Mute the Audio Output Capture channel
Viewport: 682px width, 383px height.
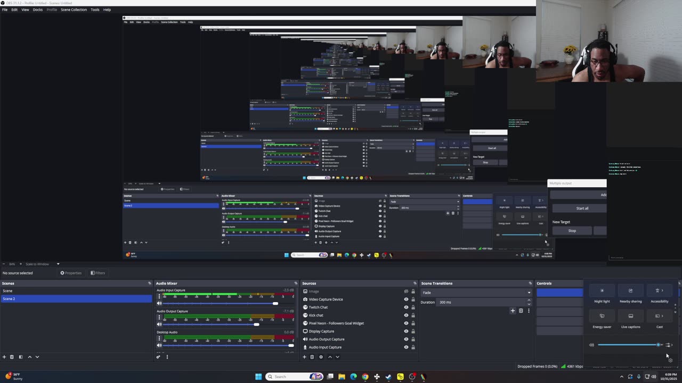tap(159, 324)
